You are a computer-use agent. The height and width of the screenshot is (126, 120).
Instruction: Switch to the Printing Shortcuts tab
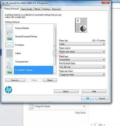click(x=12, y=9)
